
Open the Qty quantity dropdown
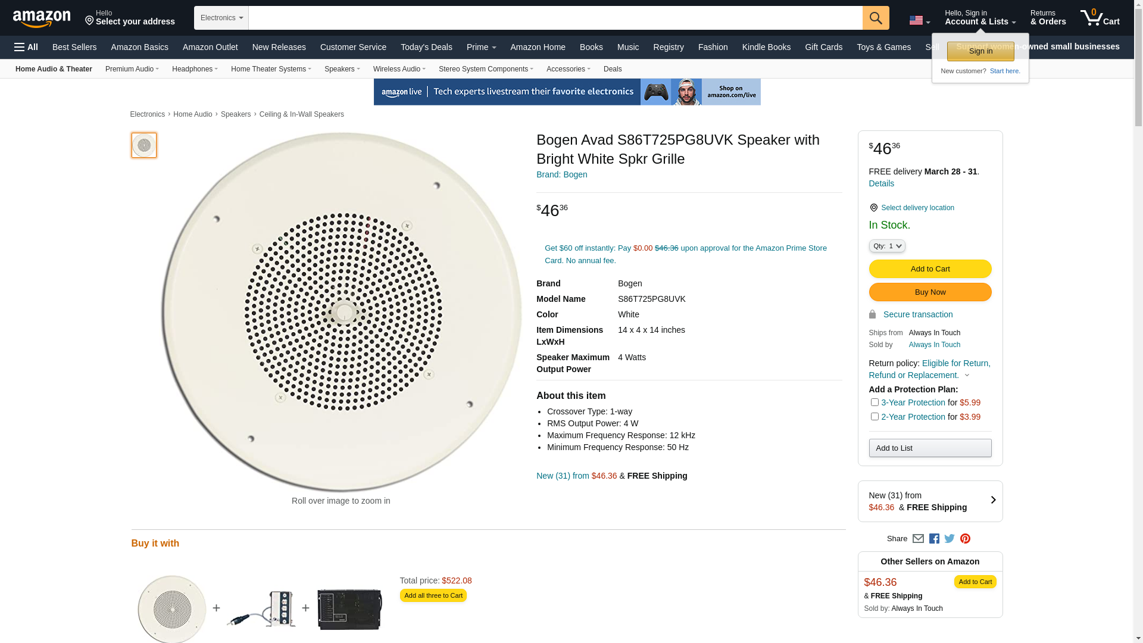click(x=886, y=246)
